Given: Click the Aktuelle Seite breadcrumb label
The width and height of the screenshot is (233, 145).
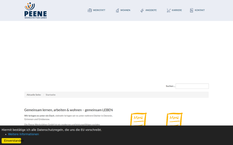Looking at the screenshot, I should 34,95.
